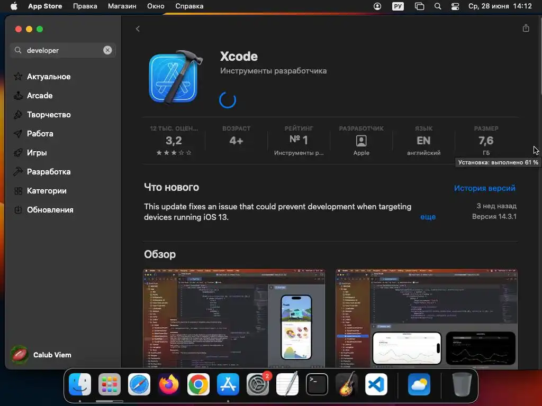Click the Xcode installation progress indicator
The width and height of the screenshot is (542, 406).
[228, 100]
